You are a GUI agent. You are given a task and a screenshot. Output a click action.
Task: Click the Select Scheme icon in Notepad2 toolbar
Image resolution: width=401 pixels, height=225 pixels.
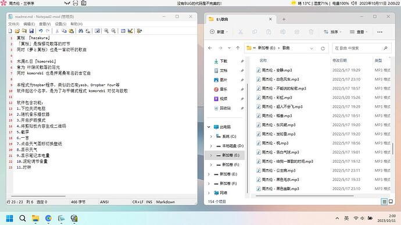tap(123, 31)
